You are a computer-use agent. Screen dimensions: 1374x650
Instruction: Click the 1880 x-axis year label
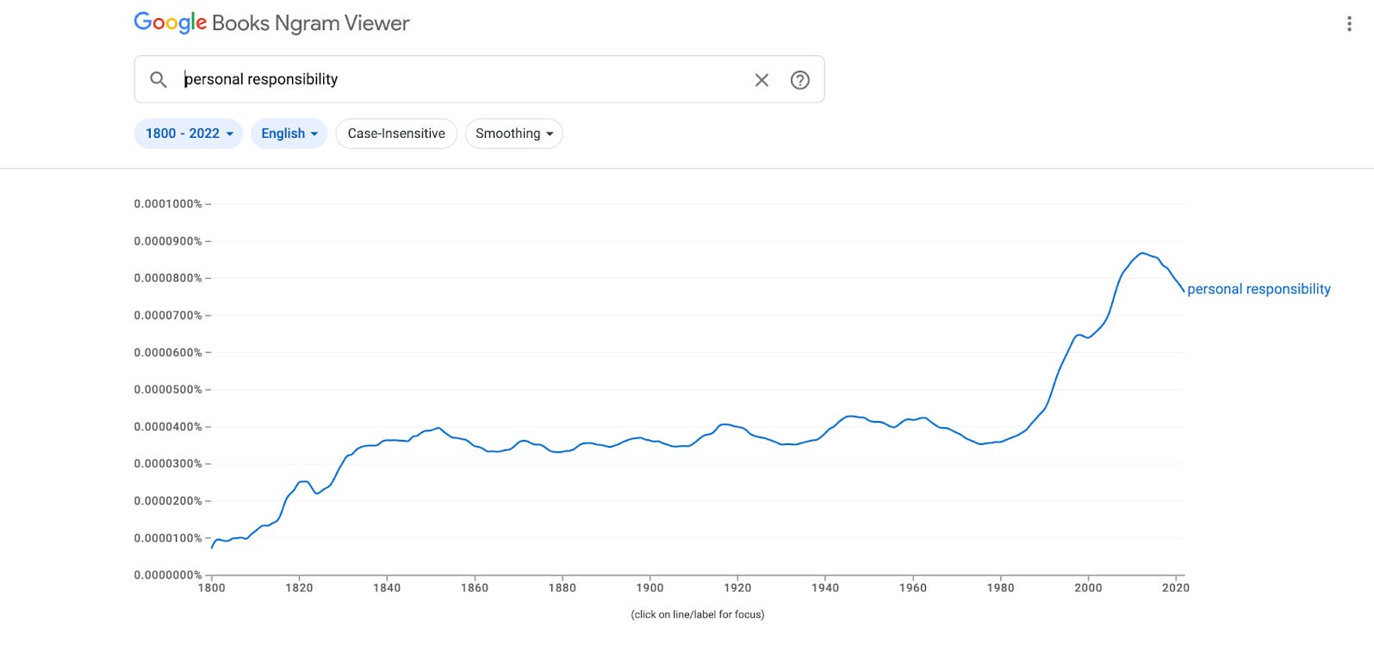563,588
